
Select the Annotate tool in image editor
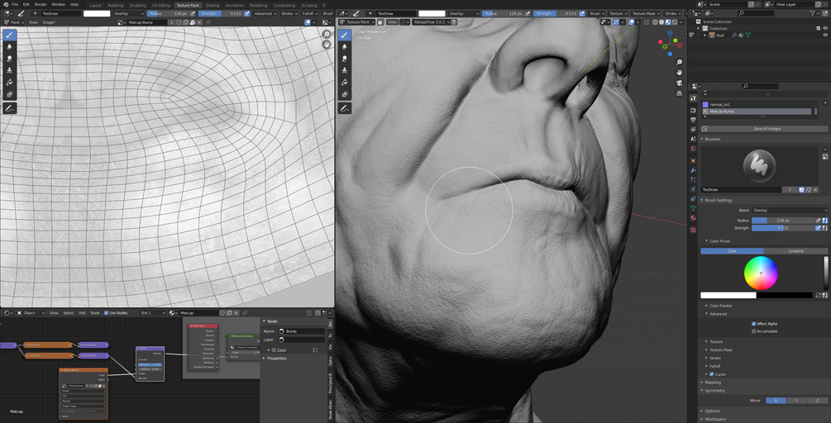point(9,108)
